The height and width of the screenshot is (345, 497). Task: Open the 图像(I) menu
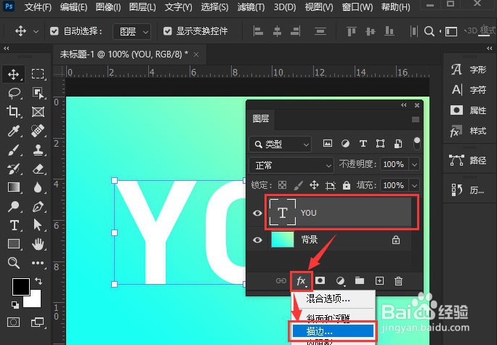(108, 7)
